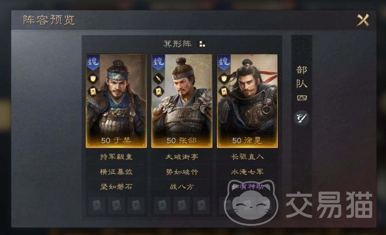Click the first empty book slot under 于禁
This screenshot has height=235, width=386.
pyautogui.click(x=97, y=205)
